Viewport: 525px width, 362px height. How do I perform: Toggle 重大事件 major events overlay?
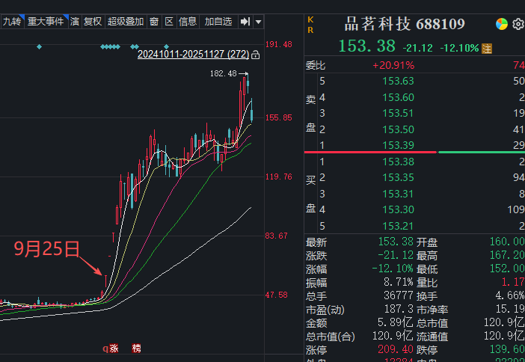[46, 22]
